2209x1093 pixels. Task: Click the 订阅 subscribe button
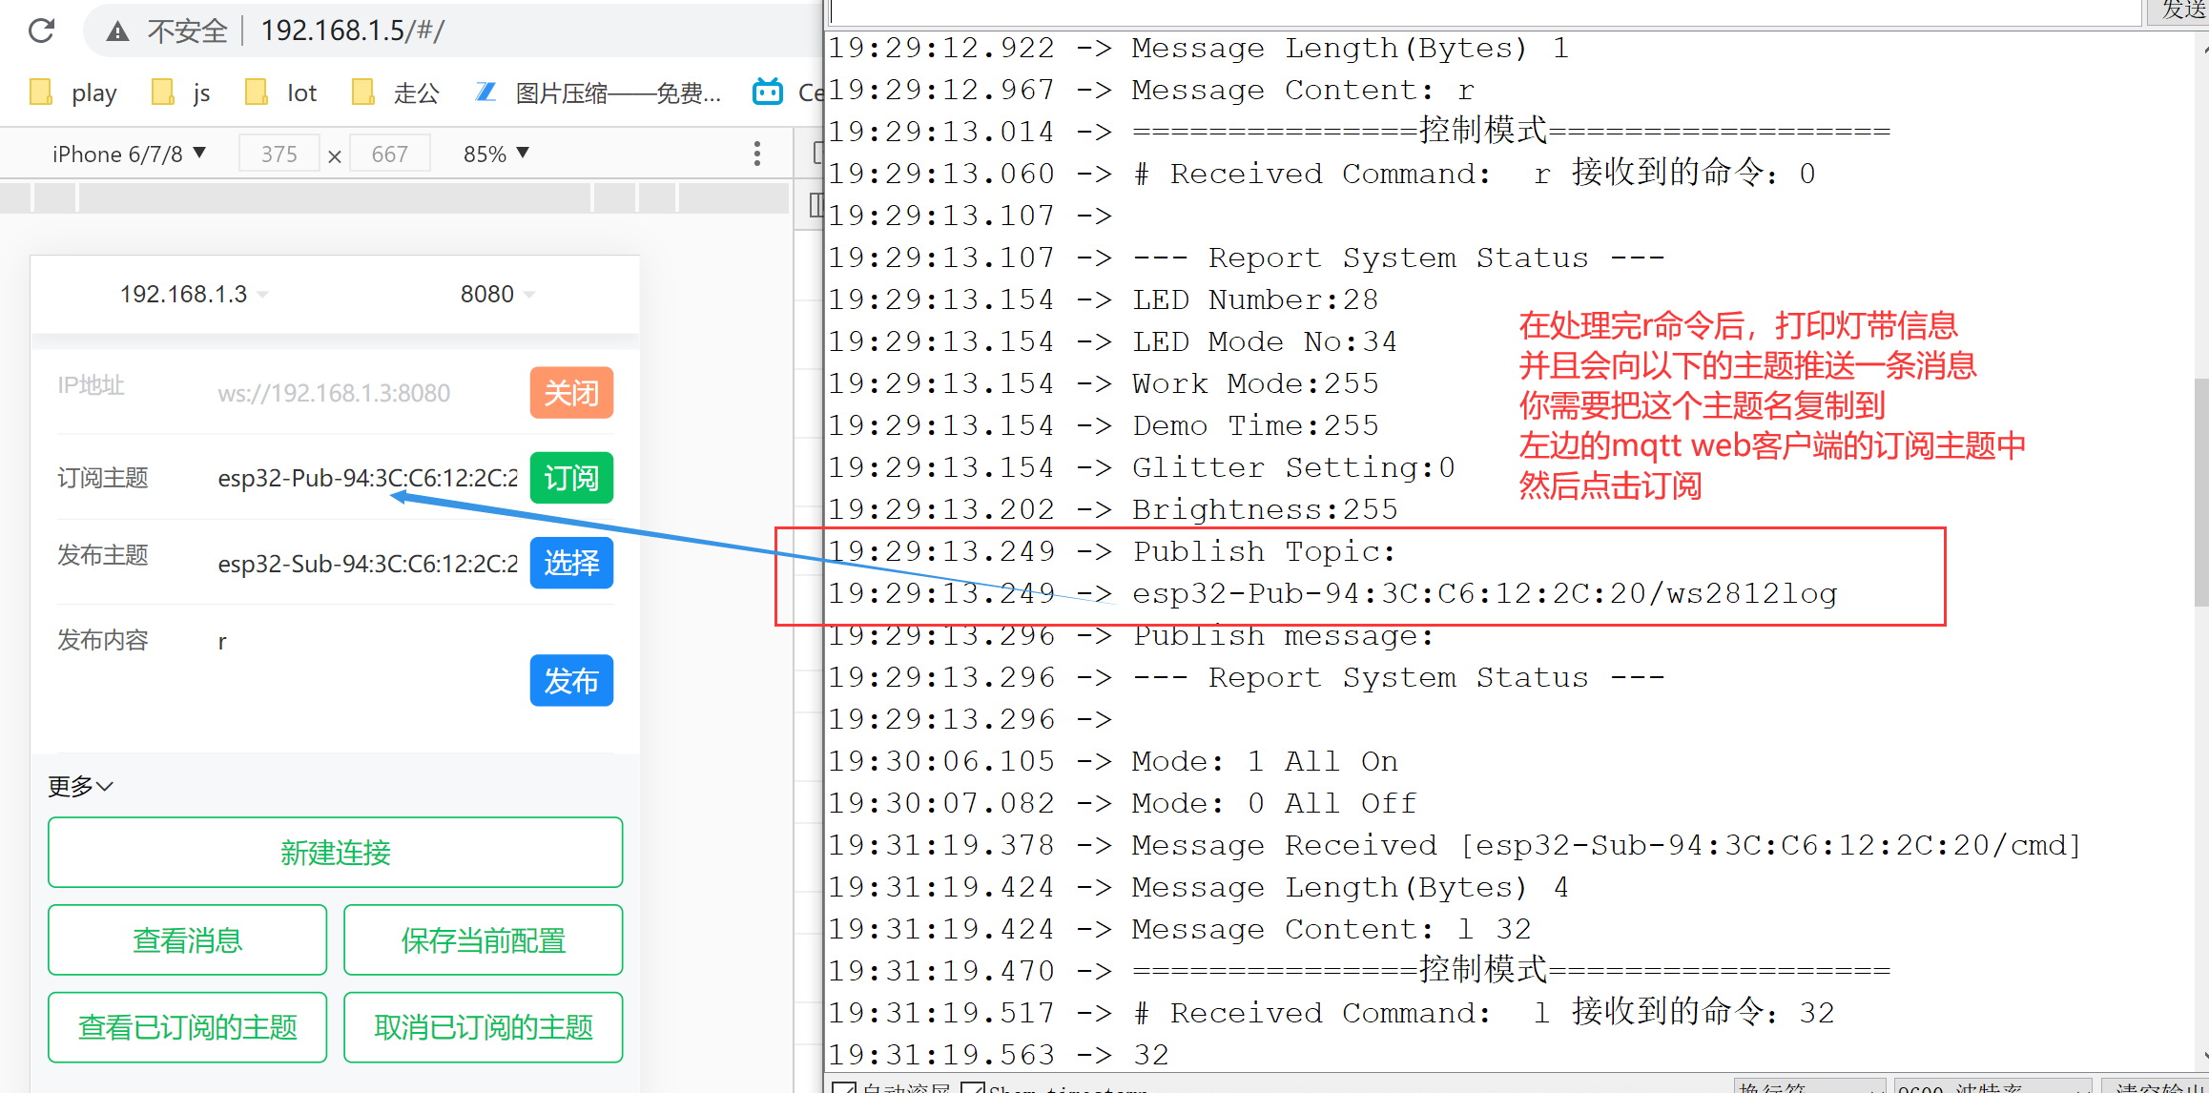[570, 478]
